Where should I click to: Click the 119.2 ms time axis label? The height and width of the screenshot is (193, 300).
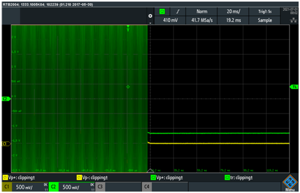[272, 170]
